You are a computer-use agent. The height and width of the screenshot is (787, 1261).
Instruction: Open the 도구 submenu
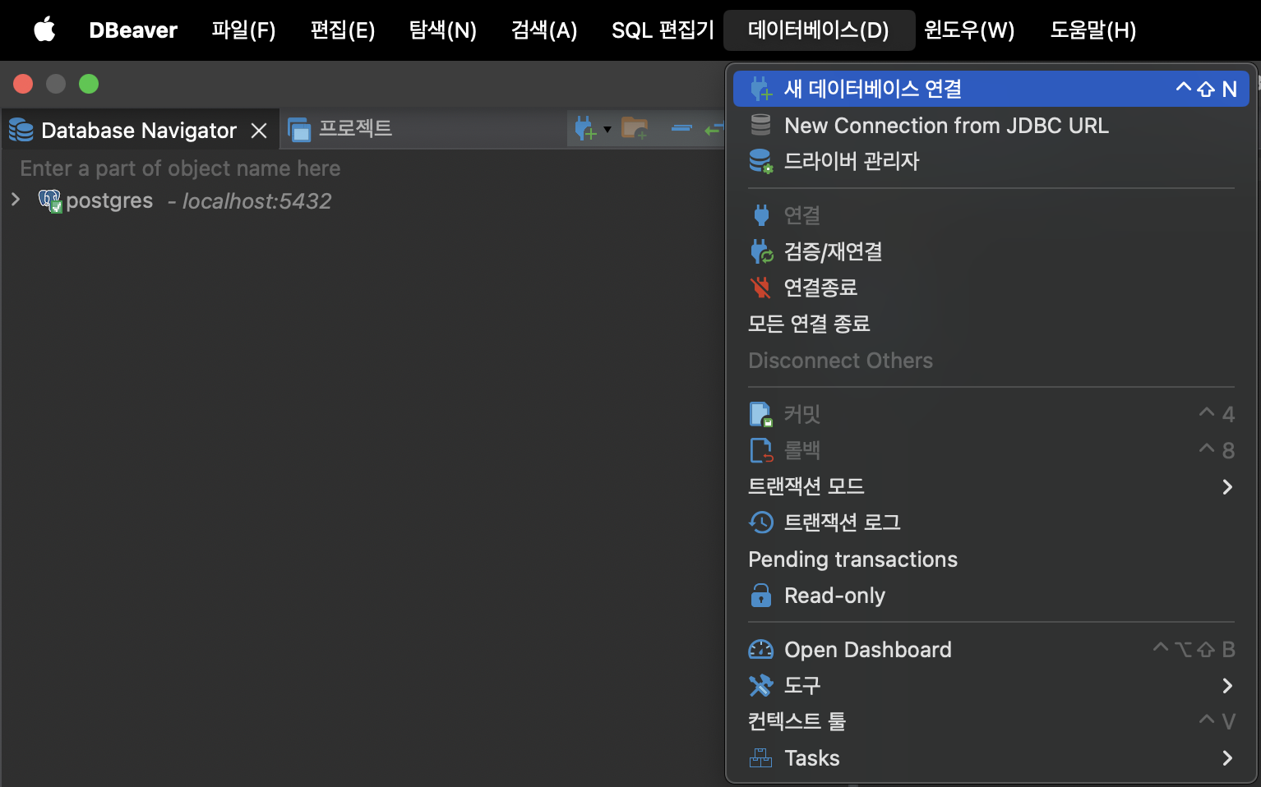[991, 685]
